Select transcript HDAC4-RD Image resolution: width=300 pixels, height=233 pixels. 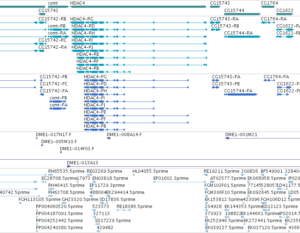point(83,26)
